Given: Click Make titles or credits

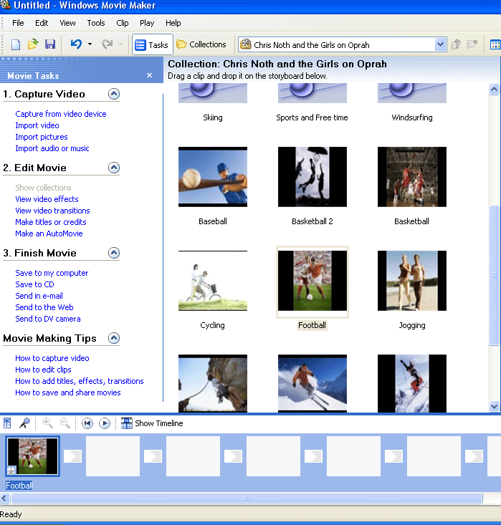Looking at the screenshot, I should coord(51,222).
